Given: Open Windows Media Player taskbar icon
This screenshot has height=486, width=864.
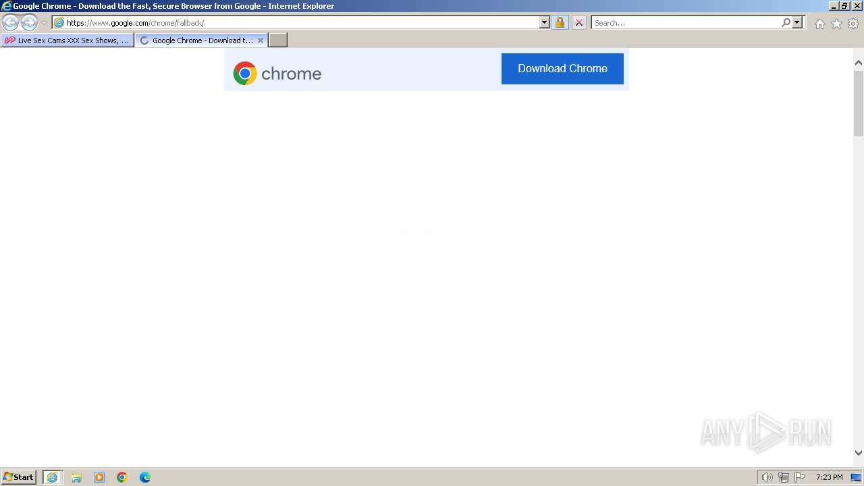Looking at the screenshot, I should [99, 477].
